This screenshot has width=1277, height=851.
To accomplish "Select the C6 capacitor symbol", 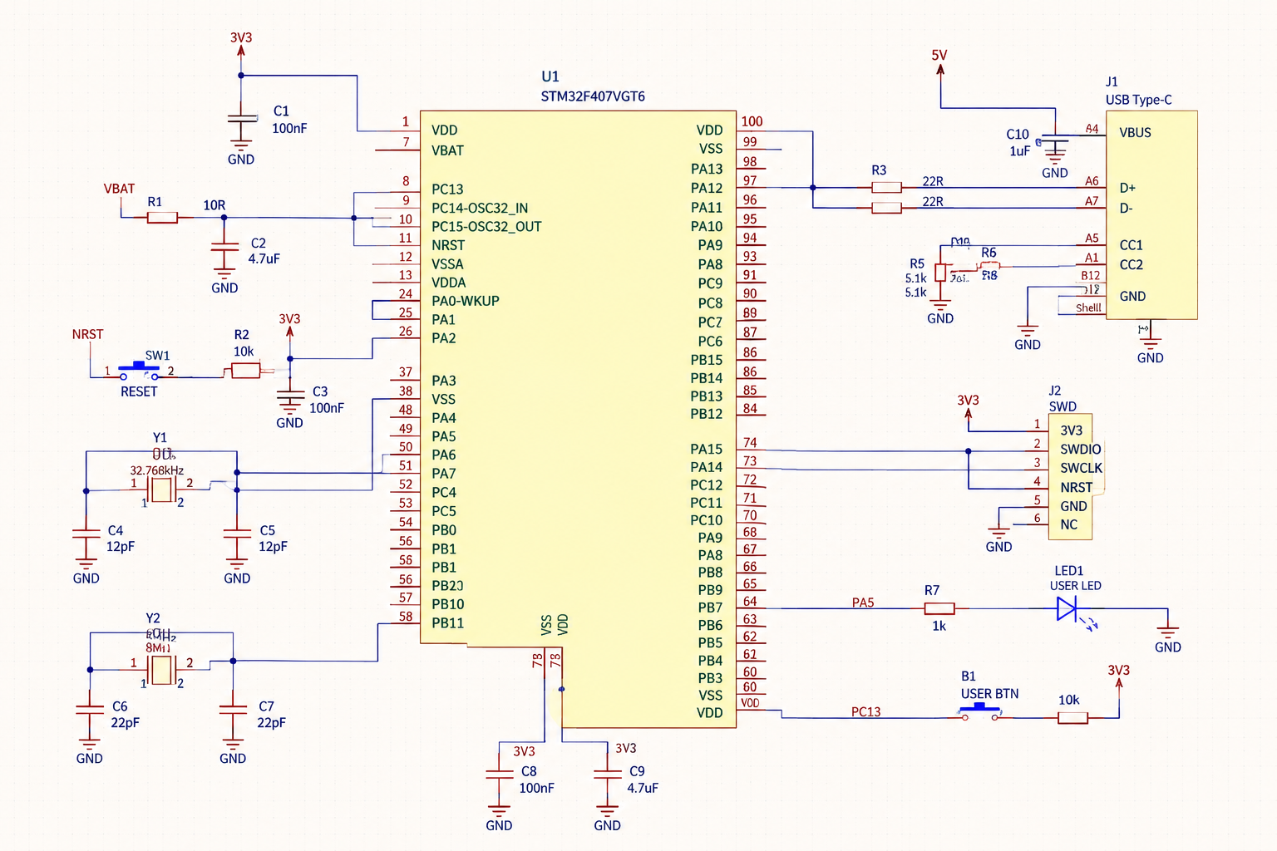I will [89, 711].
